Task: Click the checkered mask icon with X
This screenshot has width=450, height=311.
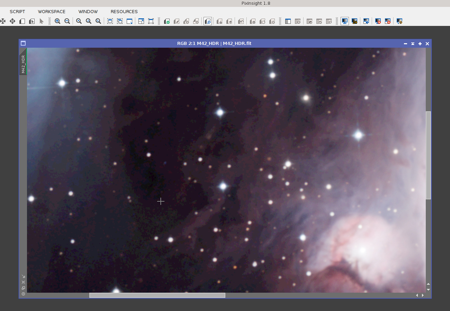Action: (298, 21)
